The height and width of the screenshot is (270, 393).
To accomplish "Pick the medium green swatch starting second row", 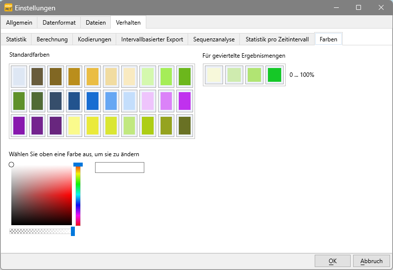I will 19,101.
